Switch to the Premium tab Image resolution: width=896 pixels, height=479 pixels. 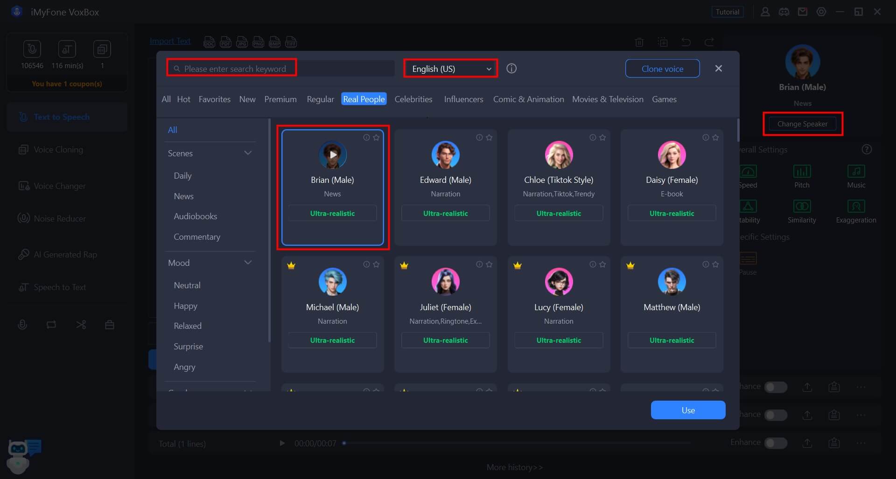pos(280,99)
